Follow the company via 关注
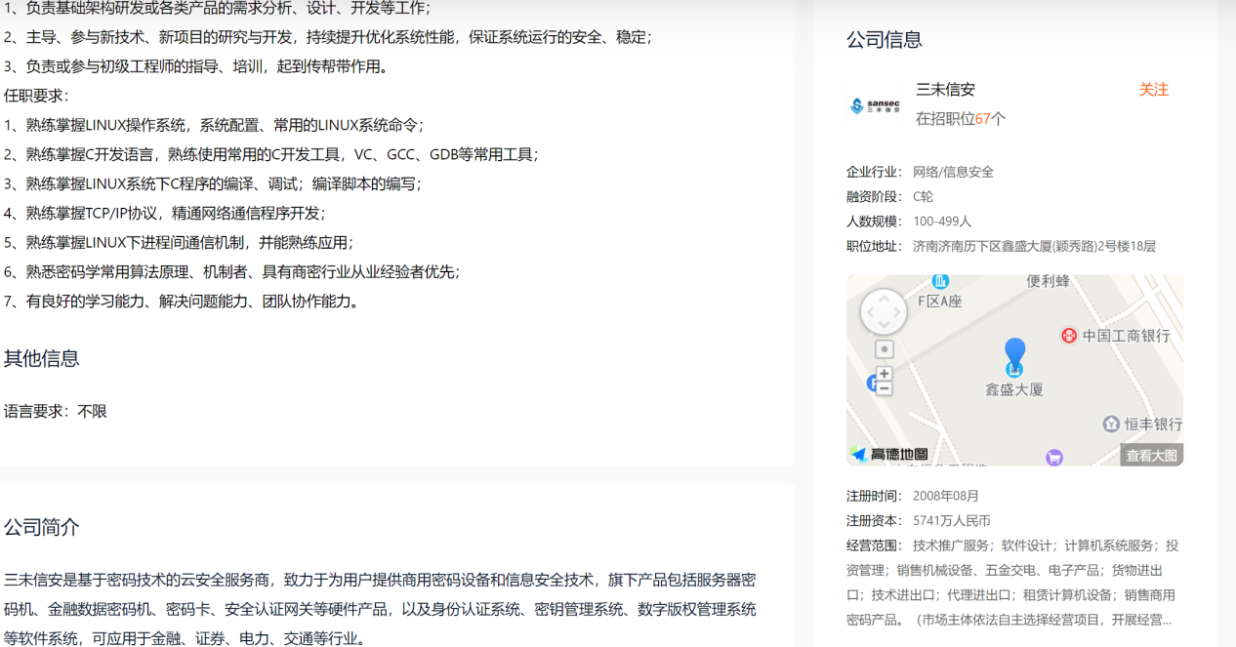This screenshot has width=1236, height=647. tap(1153, 90)
